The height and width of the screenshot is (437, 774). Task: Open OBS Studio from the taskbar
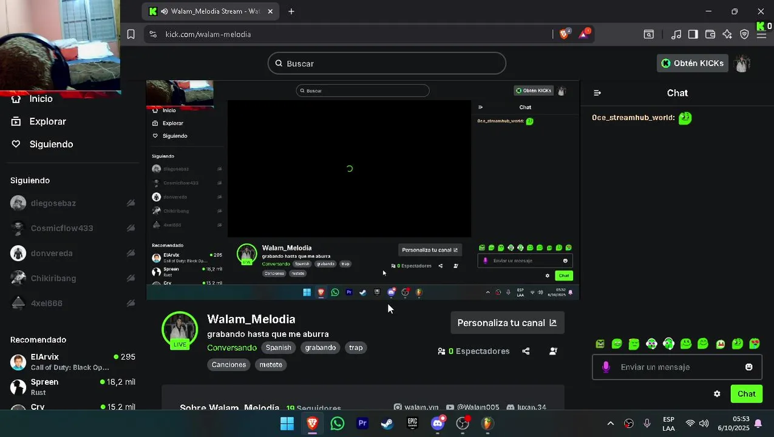tap(463, 424)
